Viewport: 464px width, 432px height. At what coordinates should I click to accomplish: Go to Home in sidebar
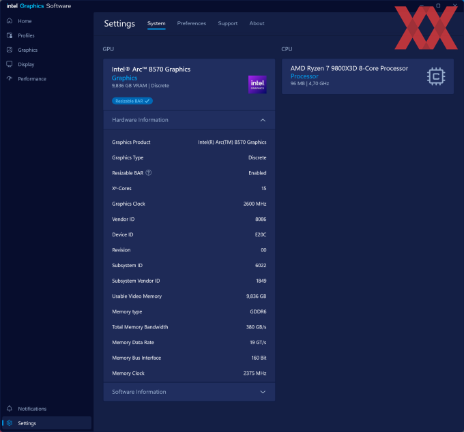[25, 21]
